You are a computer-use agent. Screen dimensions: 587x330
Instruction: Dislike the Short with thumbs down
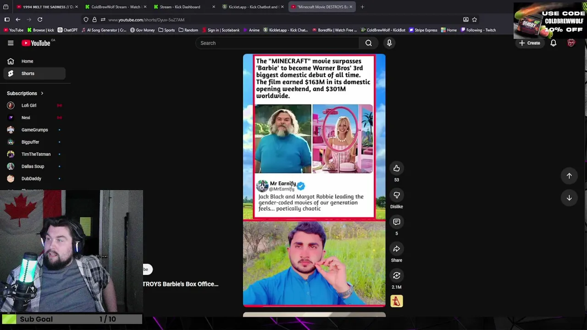point(397,195)
